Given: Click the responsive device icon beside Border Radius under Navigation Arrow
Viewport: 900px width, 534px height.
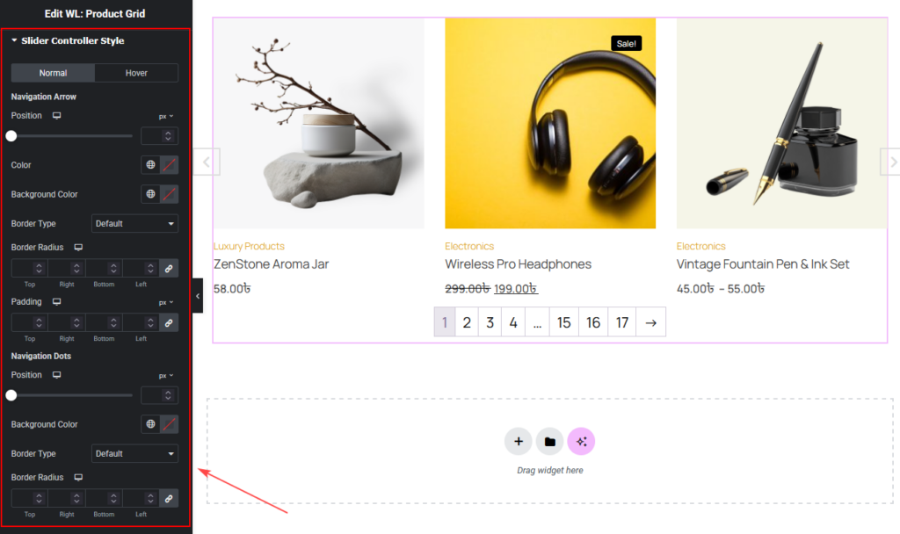Looking at the screenshot, I should (78, 248).
